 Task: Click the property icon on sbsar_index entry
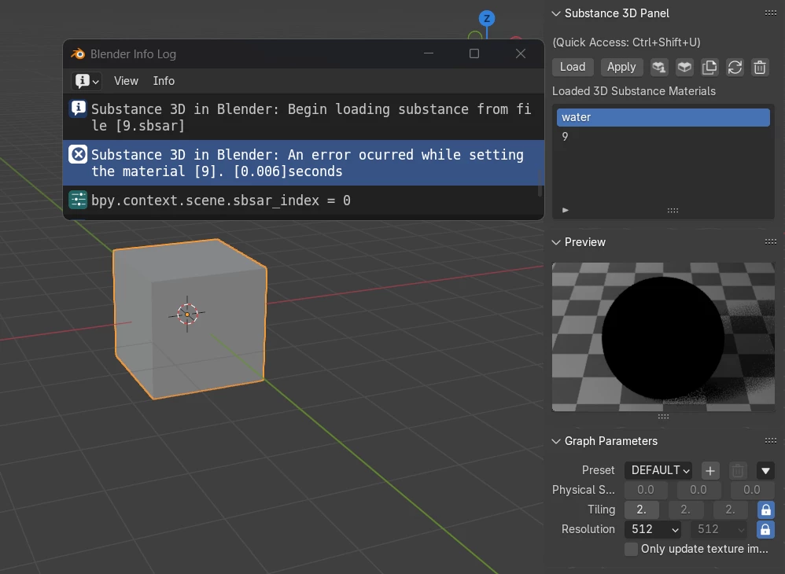click(78, 200)
